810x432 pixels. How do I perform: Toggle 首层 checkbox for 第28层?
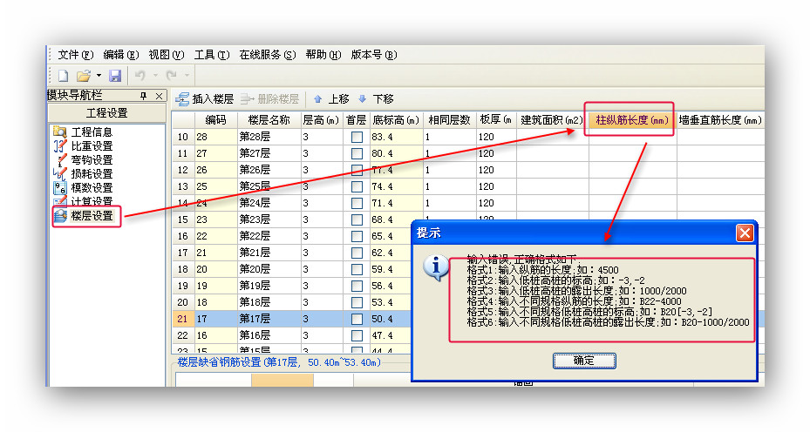click(357, 138)
